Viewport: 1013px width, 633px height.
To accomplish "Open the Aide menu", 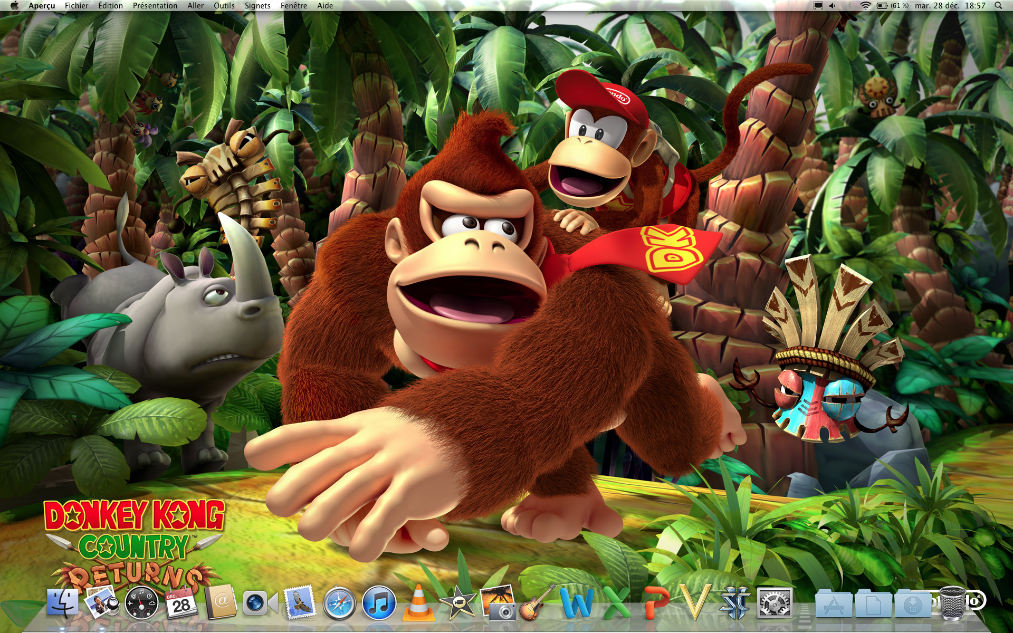I will point(325,6).
